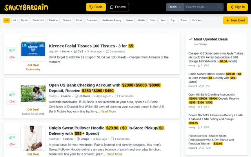Click Get Deal under the Uniqlo thumbnail
This screenshot has height=157, width=251.
(x=33, y=154)
